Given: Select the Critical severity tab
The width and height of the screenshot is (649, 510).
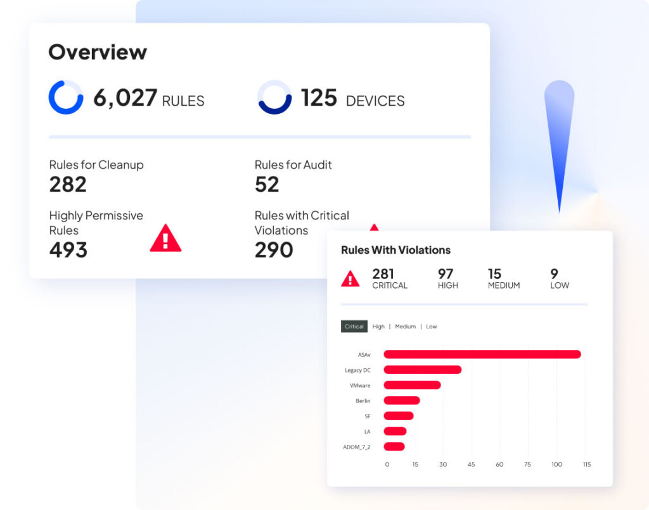Looking at the screenshot, I should tap(354, 327).
